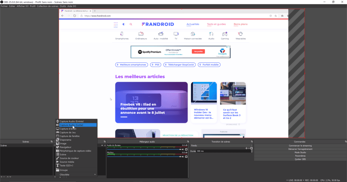This screenshot has width=347, height=182.
Task: Mute the Audio du Bureau speaker
Action: click(183, 149)
